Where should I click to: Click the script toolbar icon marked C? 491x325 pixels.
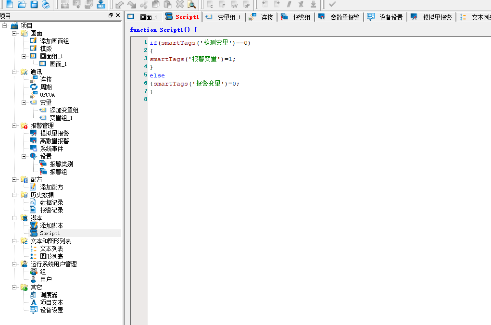pos(210,4)
